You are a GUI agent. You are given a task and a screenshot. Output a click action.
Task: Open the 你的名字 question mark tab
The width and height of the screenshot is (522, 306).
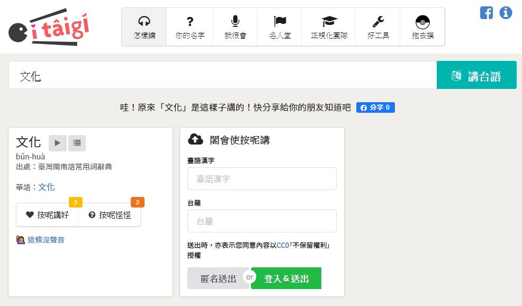[190, 27]
